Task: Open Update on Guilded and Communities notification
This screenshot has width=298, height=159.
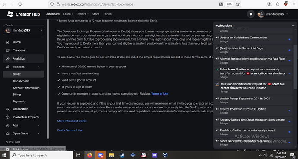Action: [253, 39]
